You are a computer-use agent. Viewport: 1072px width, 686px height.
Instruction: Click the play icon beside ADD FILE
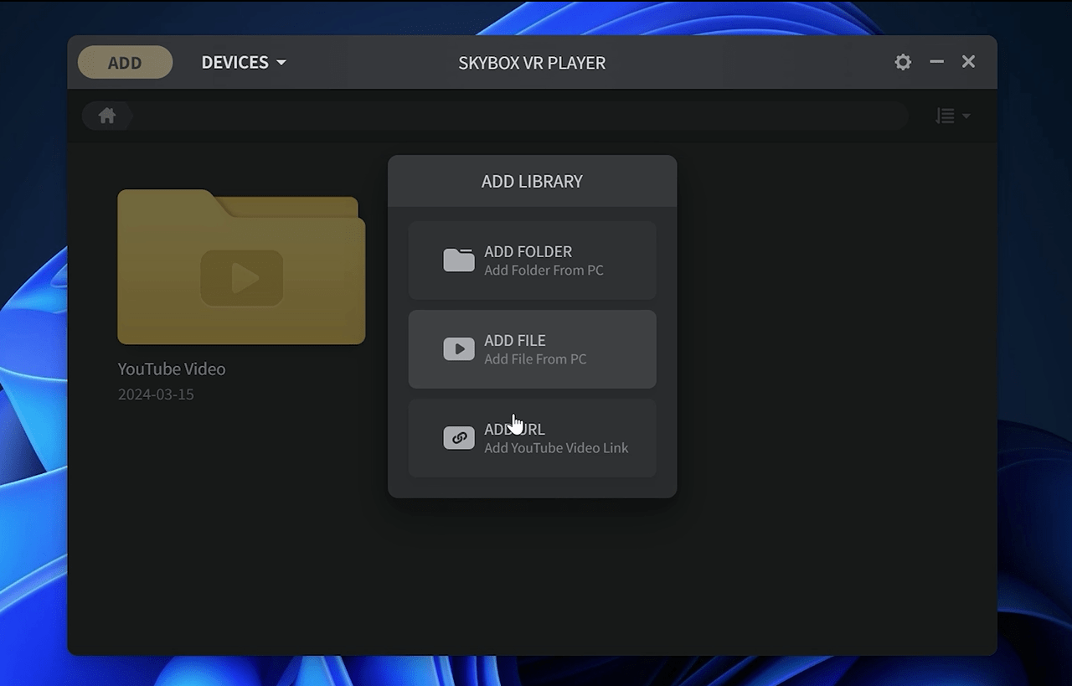[458, 349]
